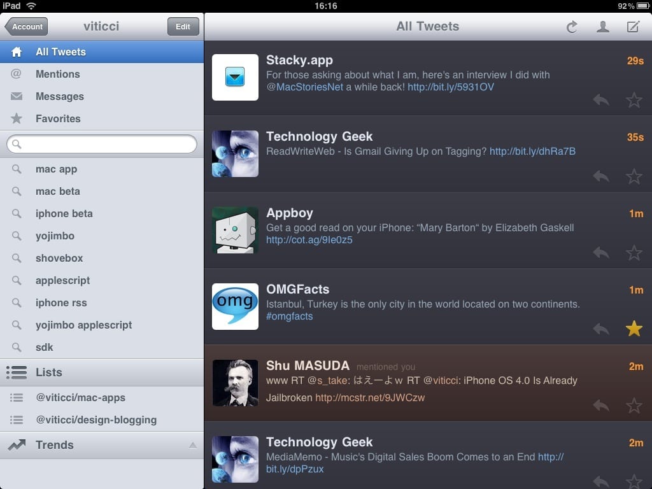Tap the Stacky.app username

tap(299, 60)
